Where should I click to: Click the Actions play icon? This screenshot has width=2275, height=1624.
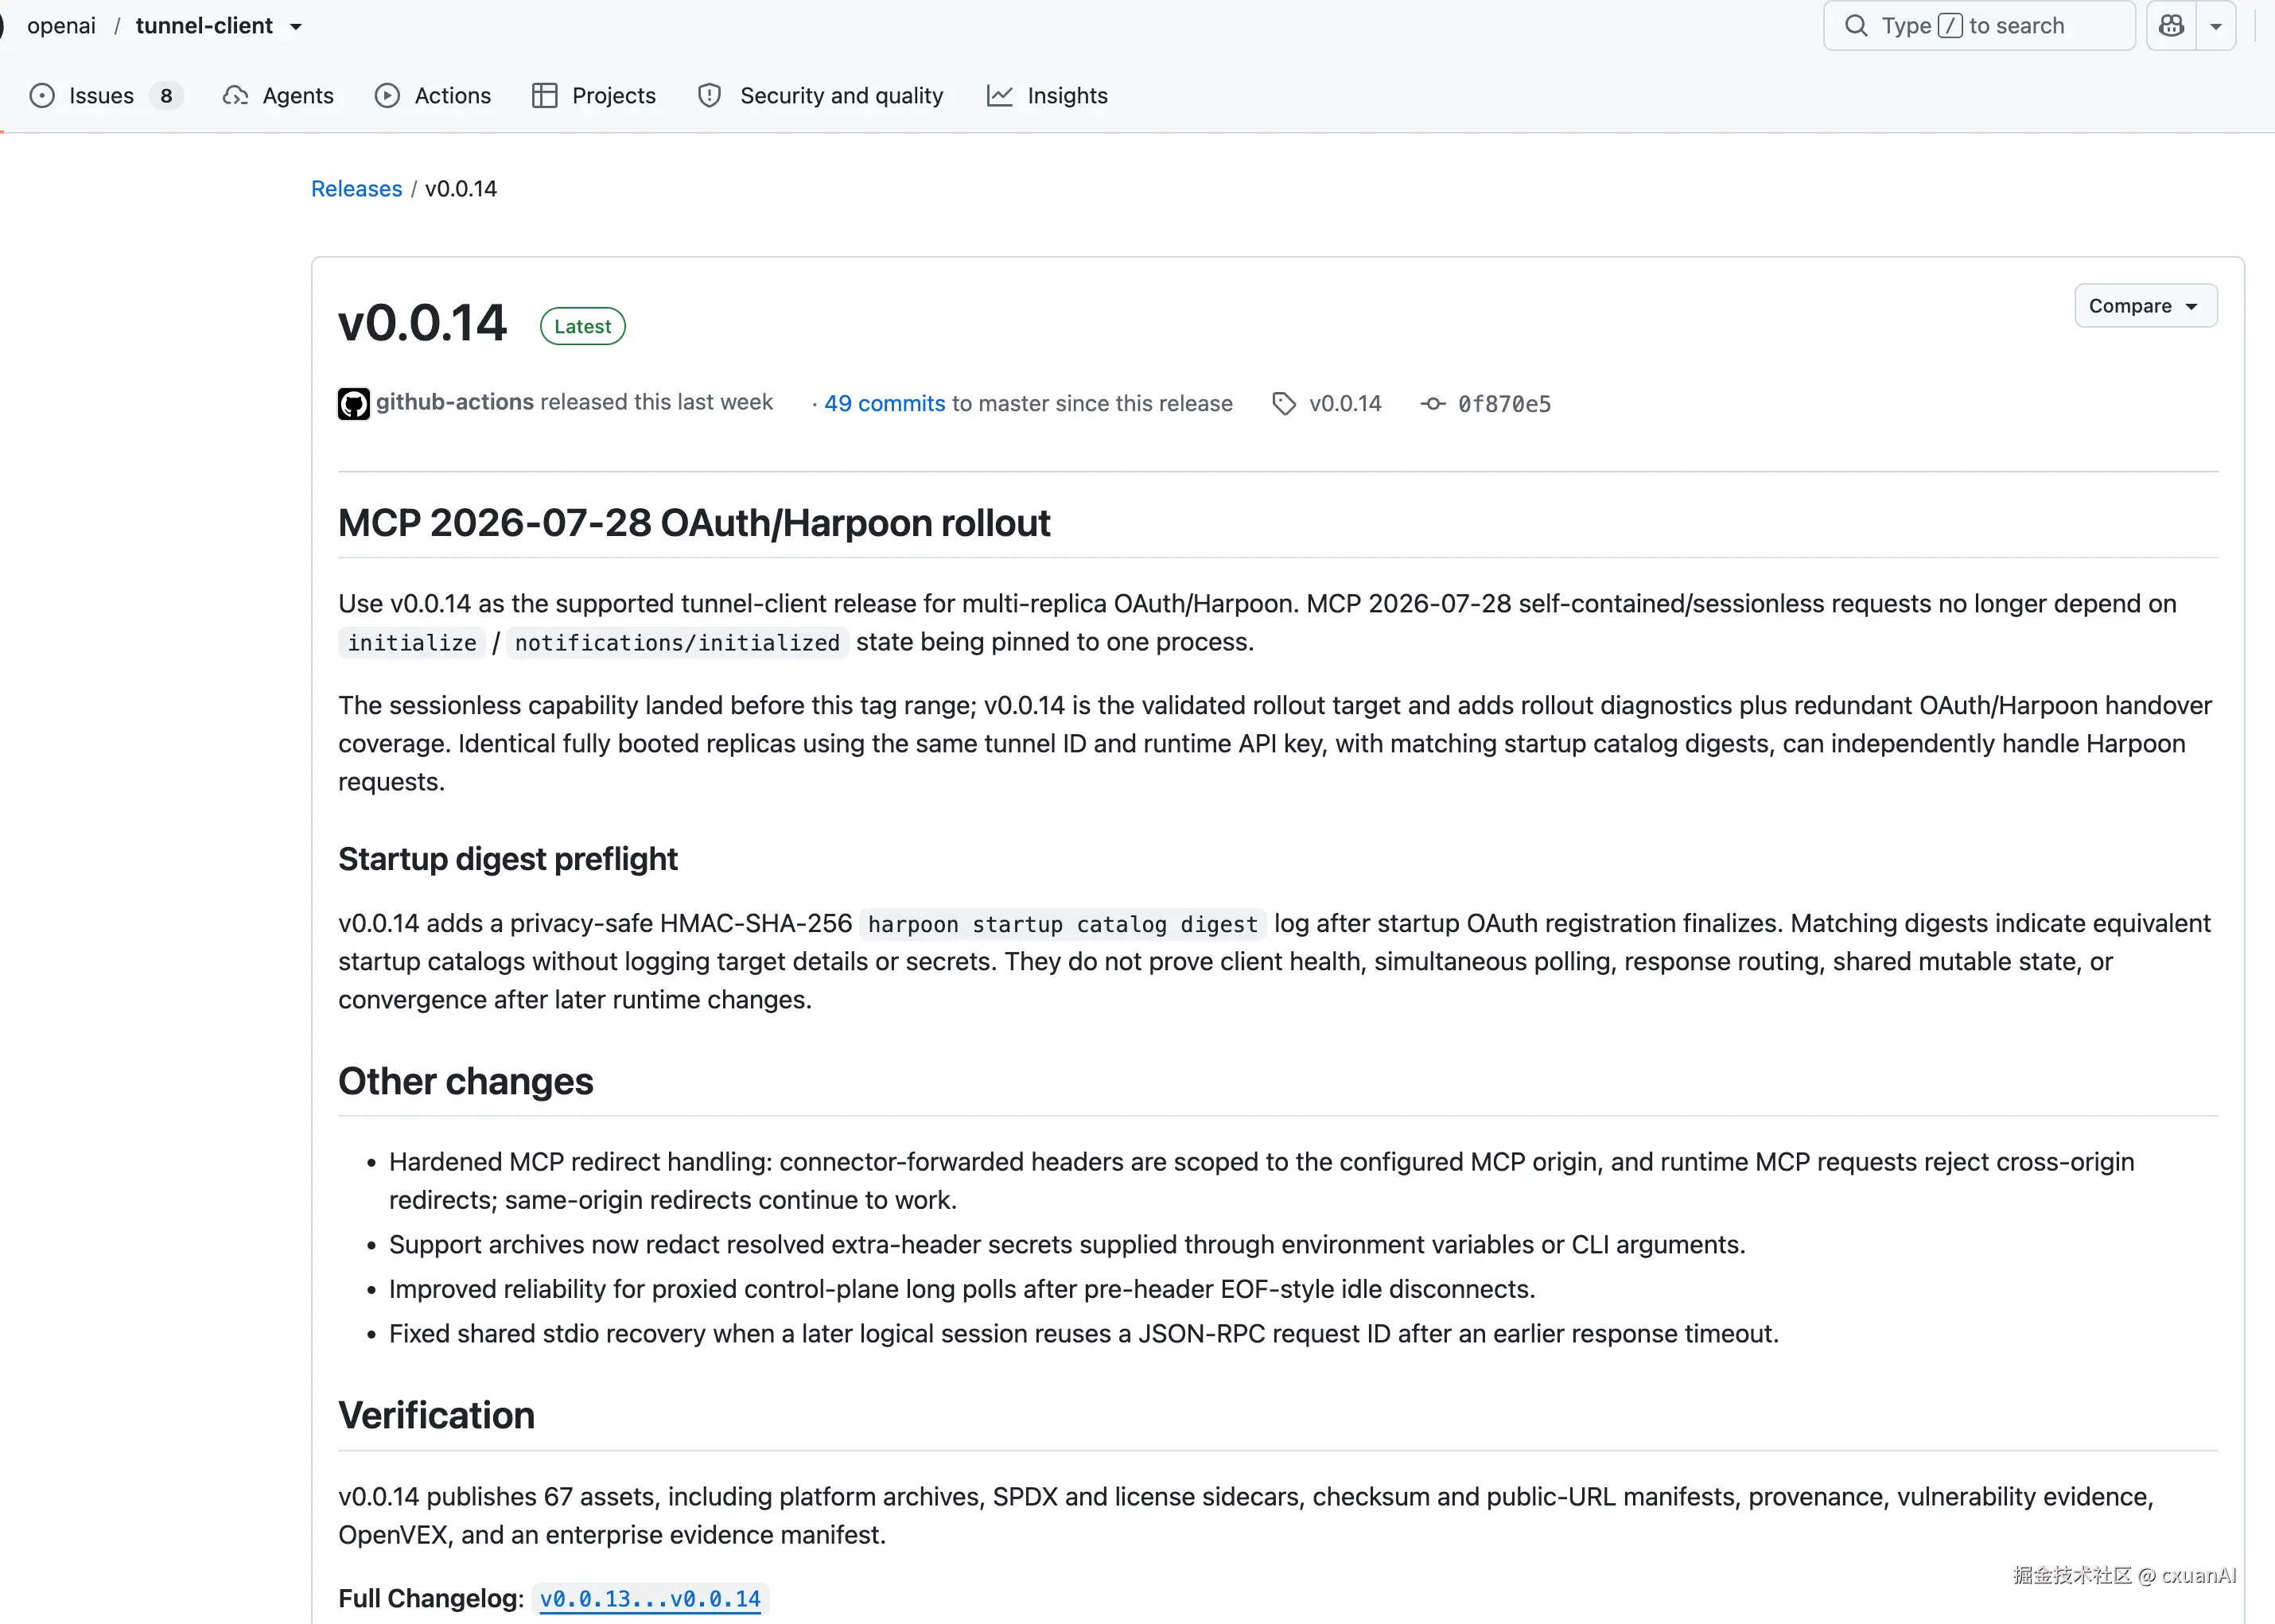click(388, 96)
